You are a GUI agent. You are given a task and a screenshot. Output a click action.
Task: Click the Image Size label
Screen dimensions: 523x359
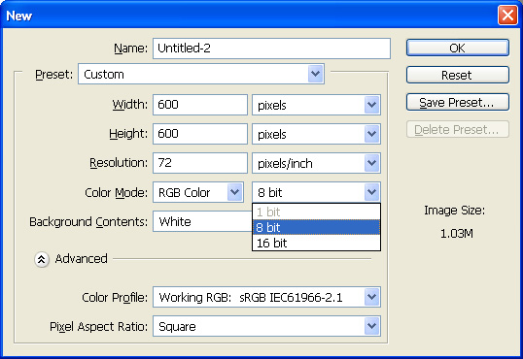click(454, 211)
